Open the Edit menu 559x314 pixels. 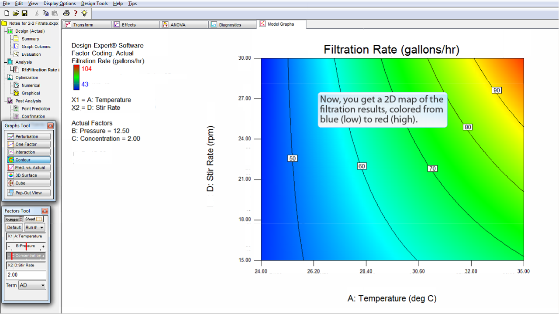(x=19, y=3)
